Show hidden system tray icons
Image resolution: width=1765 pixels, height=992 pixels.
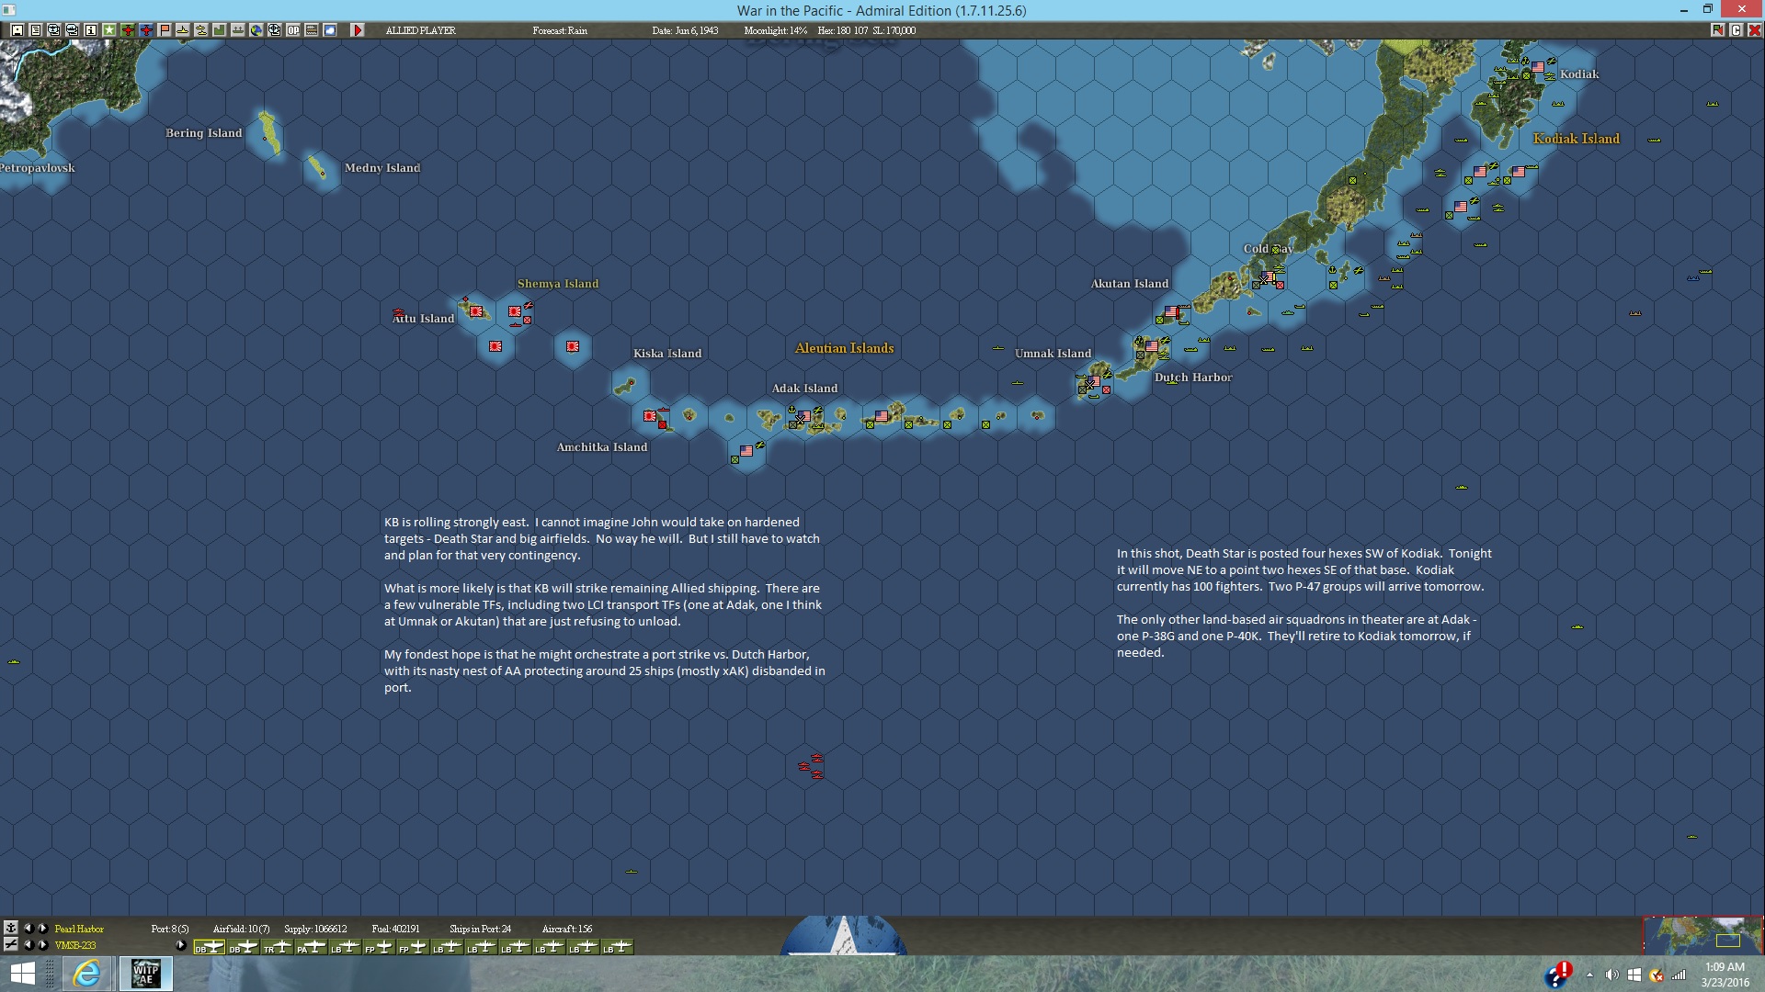[1588, 975]
